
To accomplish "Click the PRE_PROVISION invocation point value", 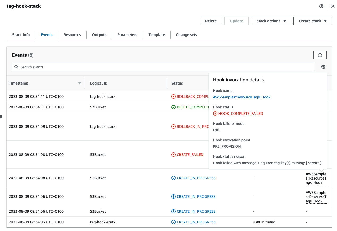I will (227, 146).
